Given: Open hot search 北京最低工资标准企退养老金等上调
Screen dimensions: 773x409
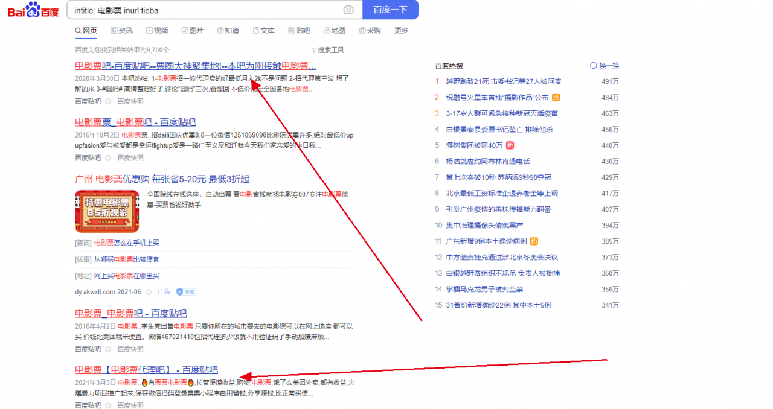Looking at the screenshot, I should [502, 194].
